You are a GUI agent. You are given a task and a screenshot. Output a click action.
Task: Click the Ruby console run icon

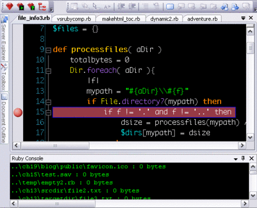point(20,6)
